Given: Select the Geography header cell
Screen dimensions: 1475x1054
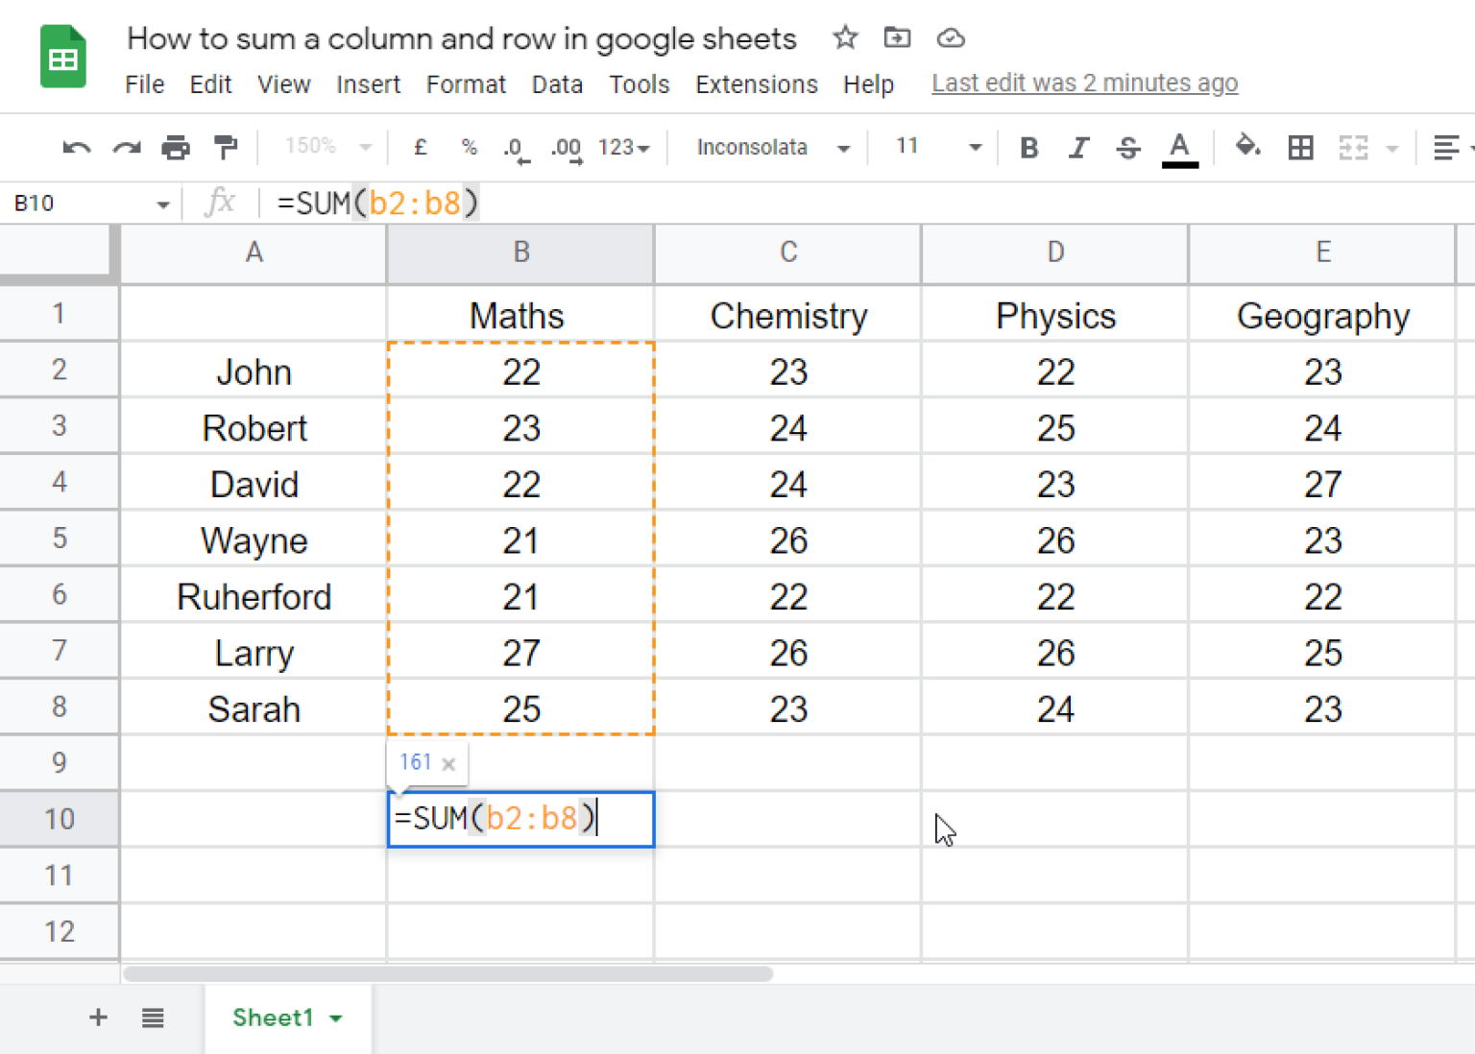Looking at the screenshot, I should click(x=1322, y=314).
